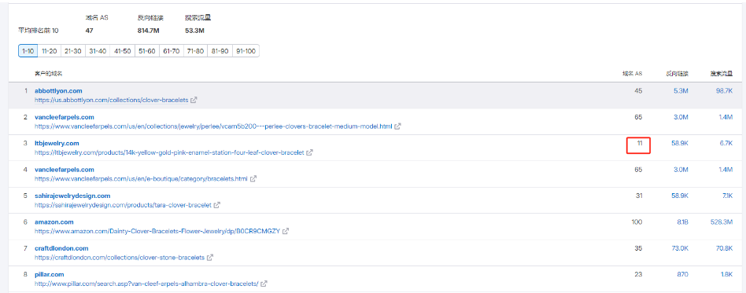Click domain AS value 31 for sahirajewelrydesign.com

tap(638, 196)
